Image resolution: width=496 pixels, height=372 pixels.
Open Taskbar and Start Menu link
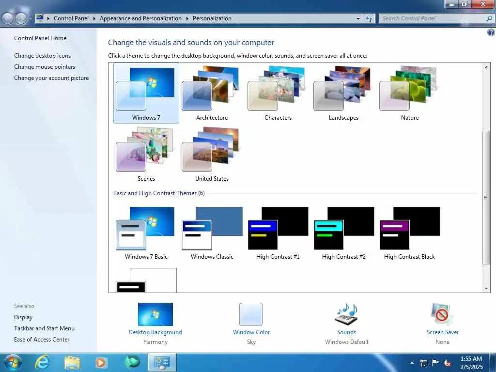[44, 328]
